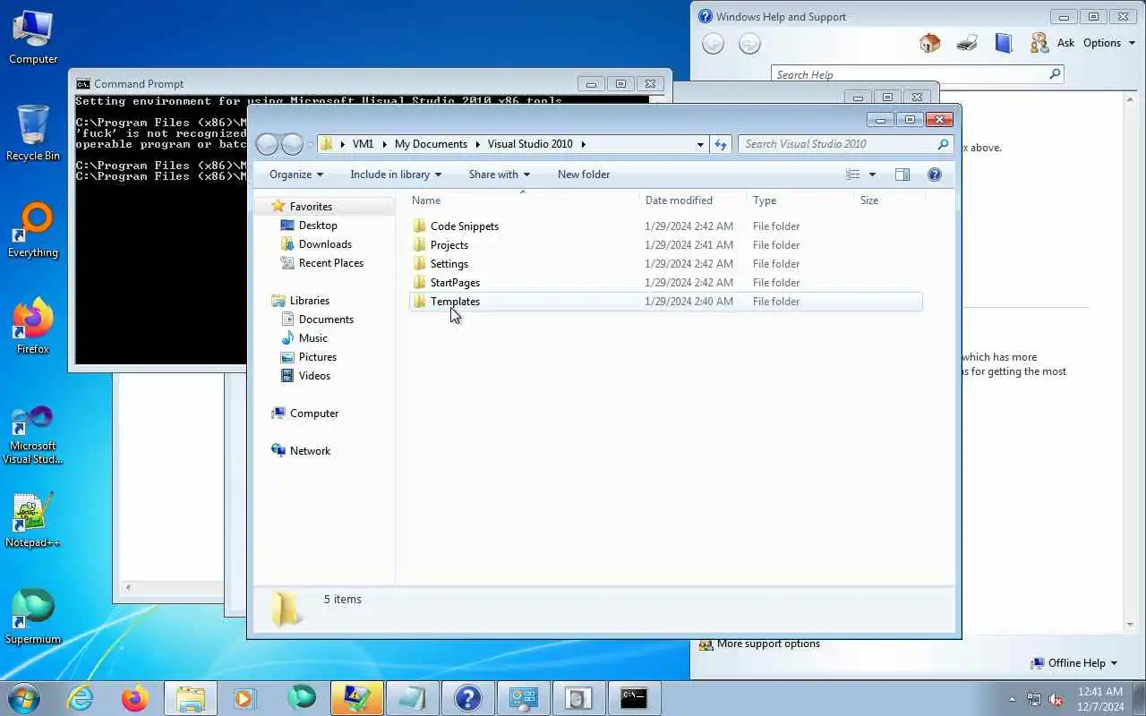Select the Projects folder
1146x716 pixels.
click(665, 245)
